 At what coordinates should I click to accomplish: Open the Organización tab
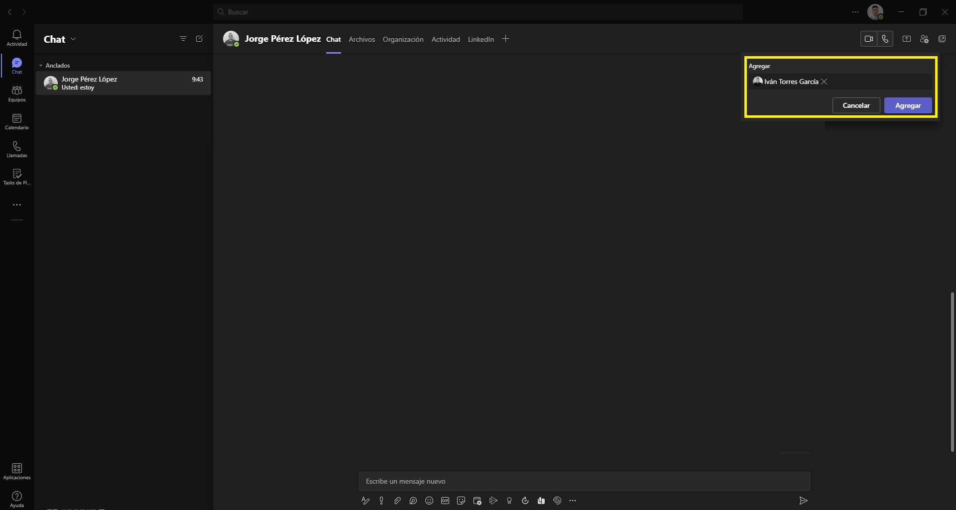[x=403, y=39]
